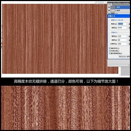This screenshot has height=131, width=131.
Task: Toggle the 缩放样式 checkbox
Action: [x=110, y=48]
